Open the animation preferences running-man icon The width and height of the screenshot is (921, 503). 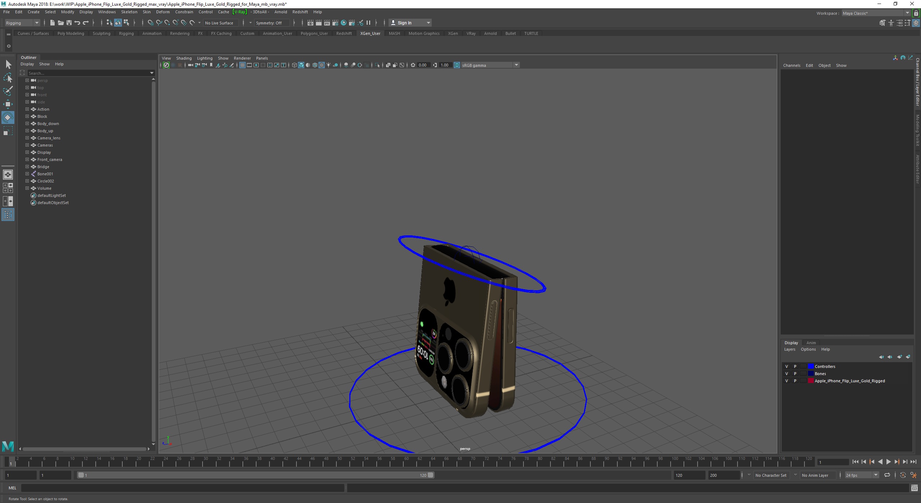(913, 475)
